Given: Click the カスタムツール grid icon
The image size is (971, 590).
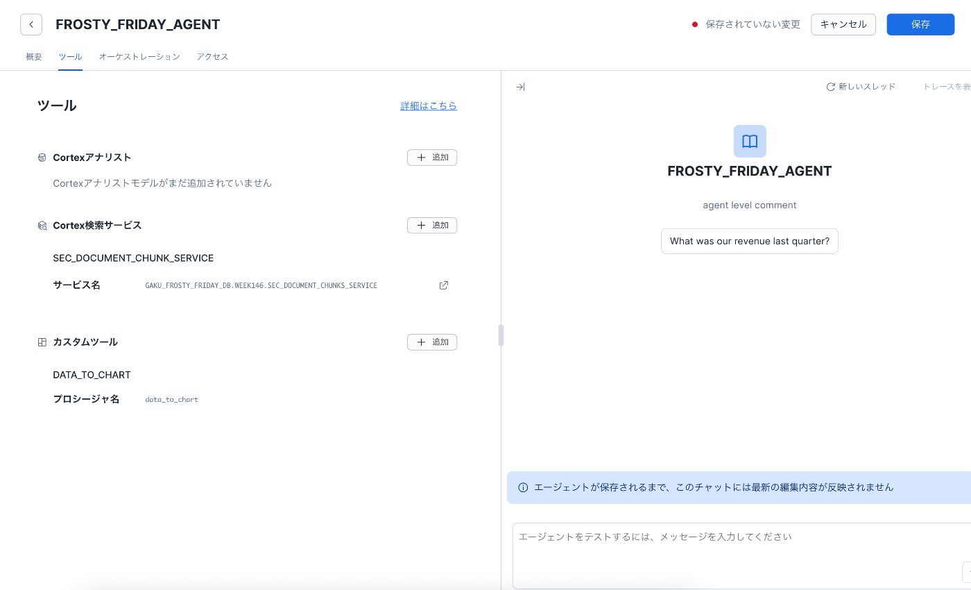Looking at the screenshot, I should [42, 342].
